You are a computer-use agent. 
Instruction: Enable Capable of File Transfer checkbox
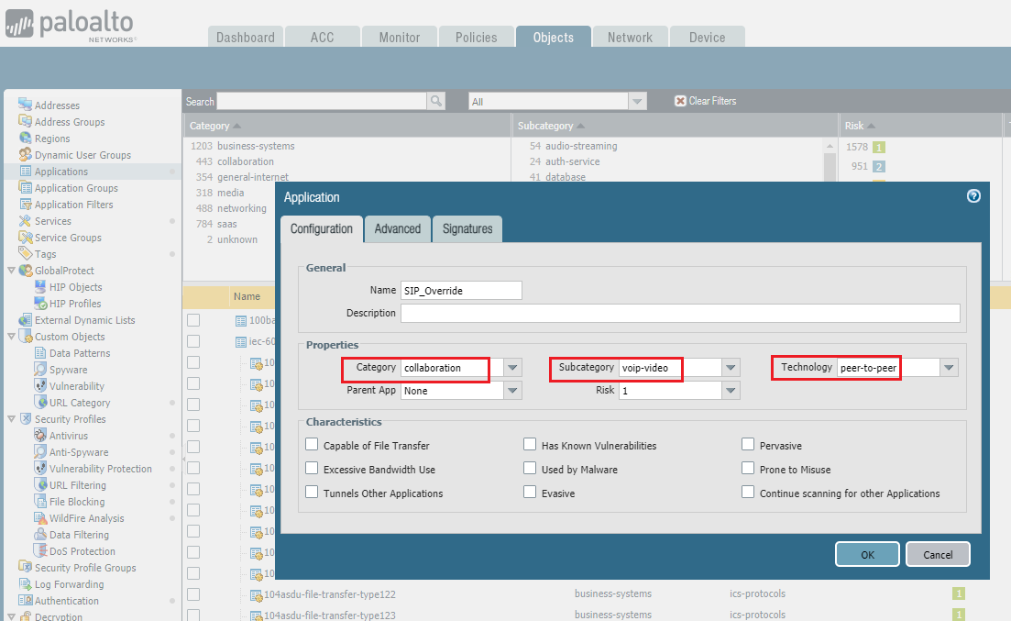coord(312,445)
